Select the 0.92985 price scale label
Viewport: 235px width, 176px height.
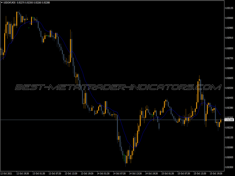click(x=229, y=28)
